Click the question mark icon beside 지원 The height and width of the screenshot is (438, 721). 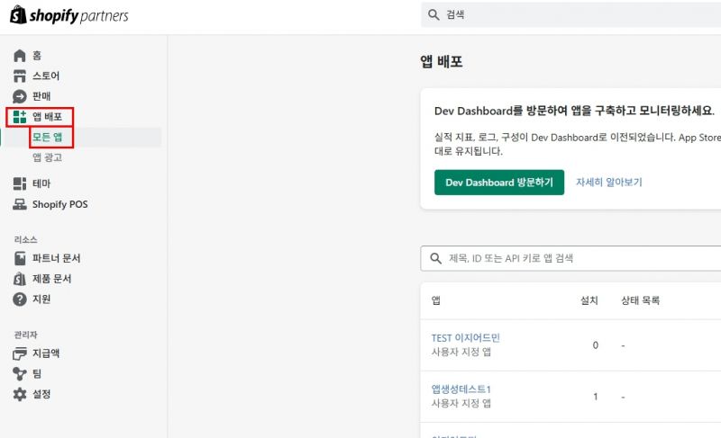20,299
